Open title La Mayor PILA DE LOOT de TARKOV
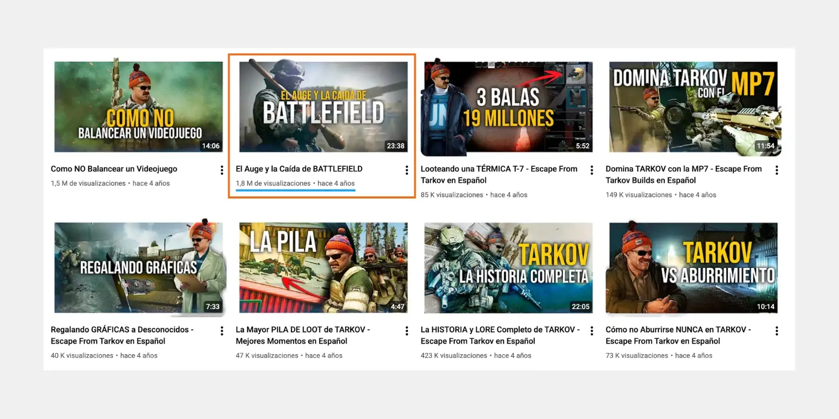Screen dimensions: 839x419 (303, 335)
